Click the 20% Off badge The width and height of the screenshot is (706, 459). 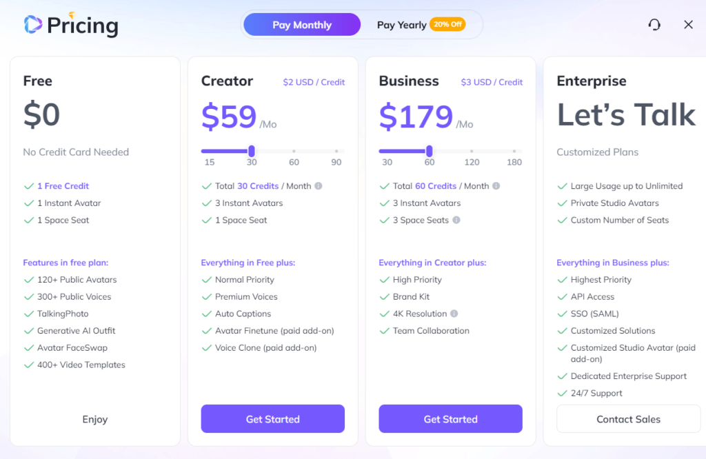[x=447, y=25]
